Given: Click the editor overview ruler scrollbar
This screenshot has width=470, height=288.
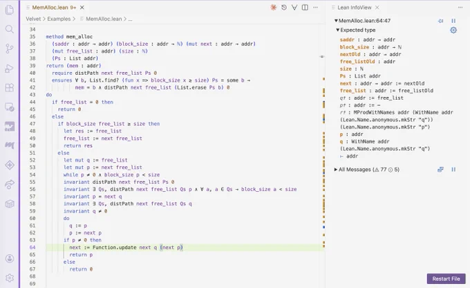Looking at the screenshot, I should [323, 156].
